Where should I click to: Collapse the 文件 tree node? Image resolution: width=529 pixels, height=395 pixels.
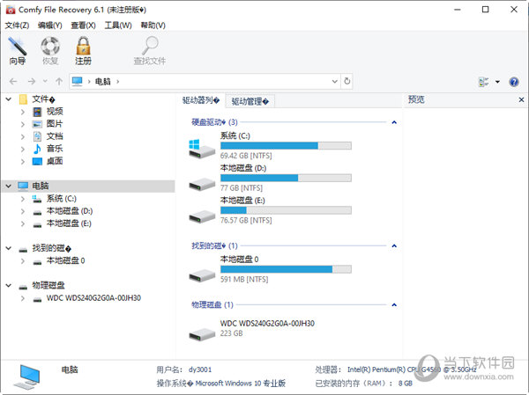pyautogui.click(x=9, y=99)
